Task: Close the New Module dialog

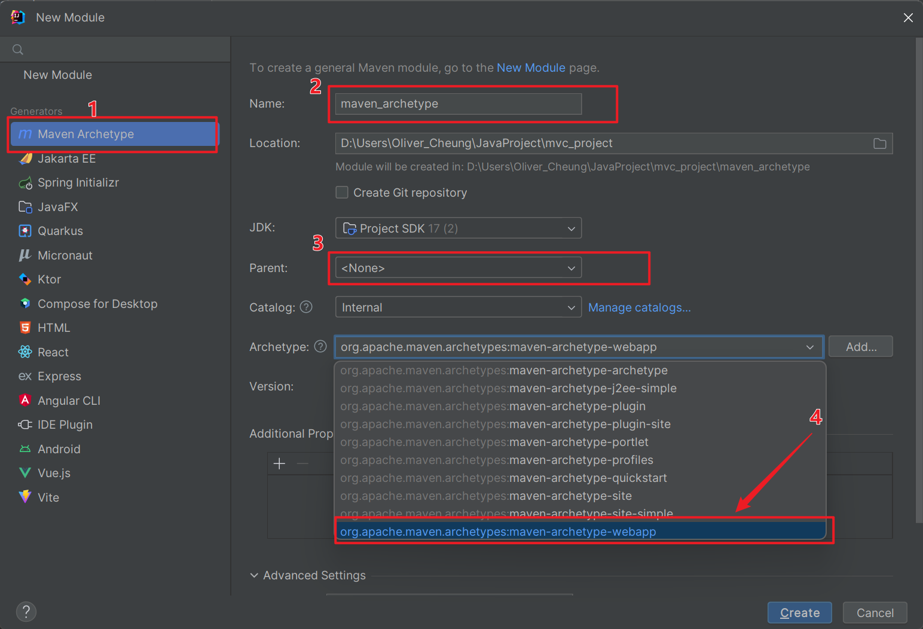Action: 908,17
